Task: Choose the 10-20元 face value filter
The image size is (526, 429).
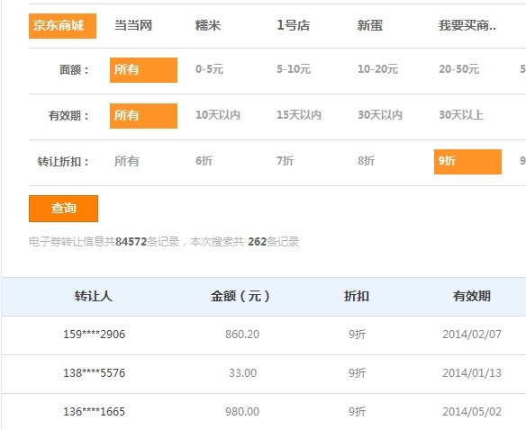Action: click(x=377, y=69)
